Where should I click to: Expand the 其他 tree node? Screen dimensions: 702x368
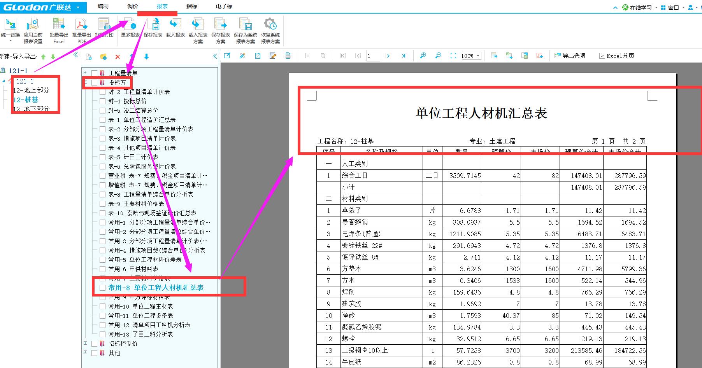86,352
